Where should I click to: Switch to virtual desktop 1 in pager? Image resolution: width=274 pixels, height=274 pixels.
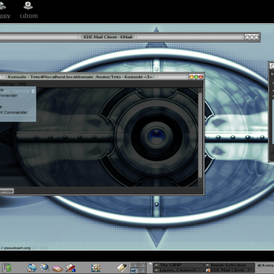pyautogui.click(x=134, y=265)
